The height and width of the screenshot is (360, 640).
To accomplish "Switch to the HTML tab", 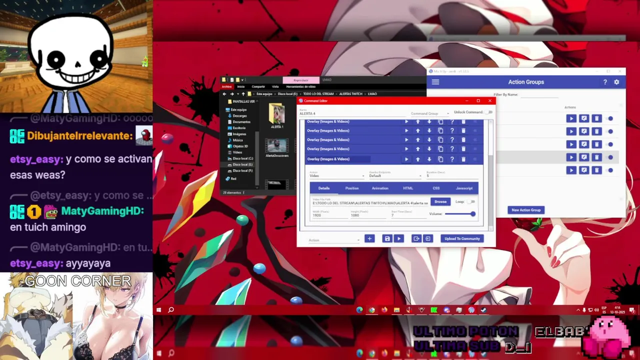I will click(408, 188).
